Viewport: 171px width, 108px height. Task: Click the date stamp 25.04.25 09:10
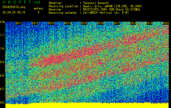click(x=14, y=12)
